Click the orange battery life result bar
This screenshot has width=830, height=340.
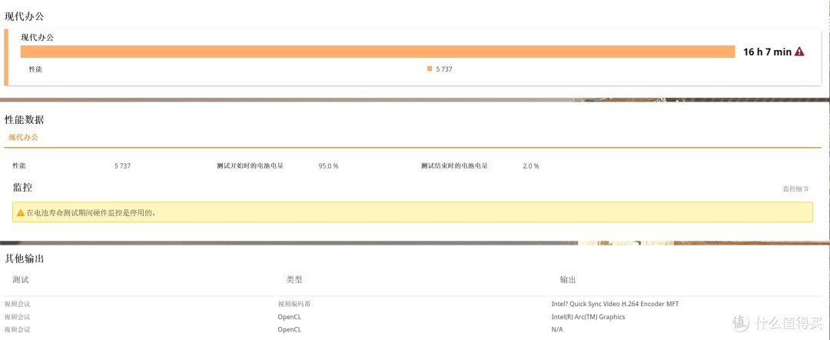click(378, 52)
